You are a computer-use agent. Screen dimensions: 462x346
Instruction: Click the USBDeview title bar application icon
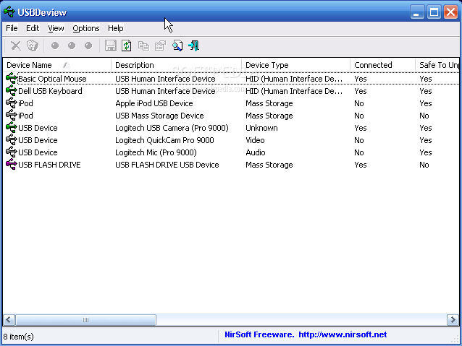point(9,12)
